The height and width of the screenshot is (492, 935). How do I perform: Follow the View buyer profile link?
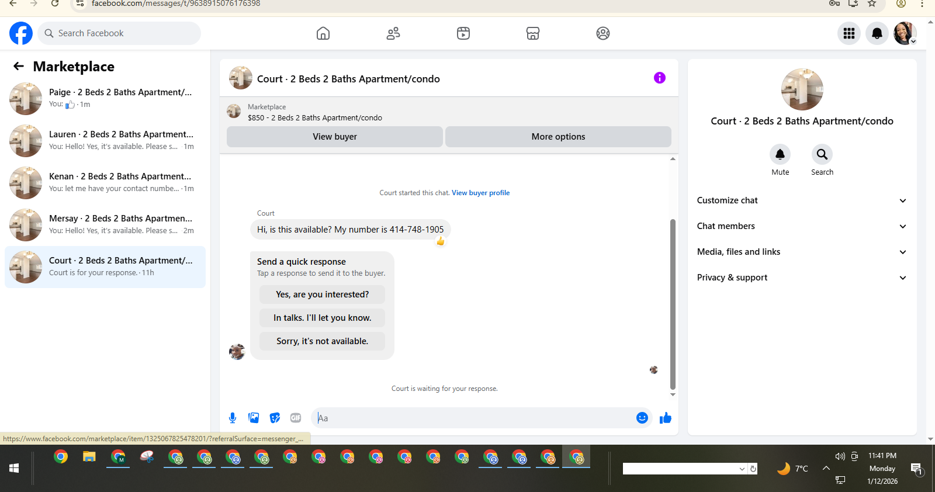tap(480, 193)
